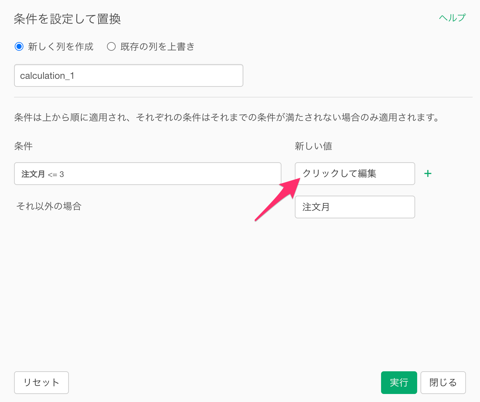Click the 注文月 value field for それ以外の場合

point(355,207)
